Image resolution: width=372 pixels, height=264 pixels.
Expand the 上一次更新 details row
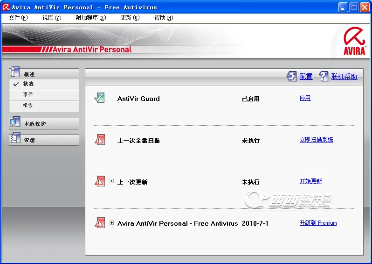tap(112, 181)
